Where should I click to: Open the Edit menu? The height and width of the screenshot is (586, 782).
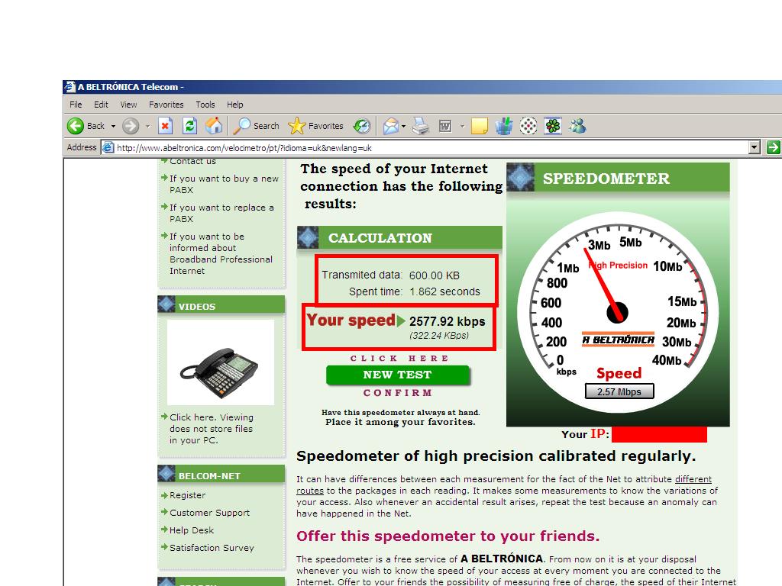[x=101, y=105]
